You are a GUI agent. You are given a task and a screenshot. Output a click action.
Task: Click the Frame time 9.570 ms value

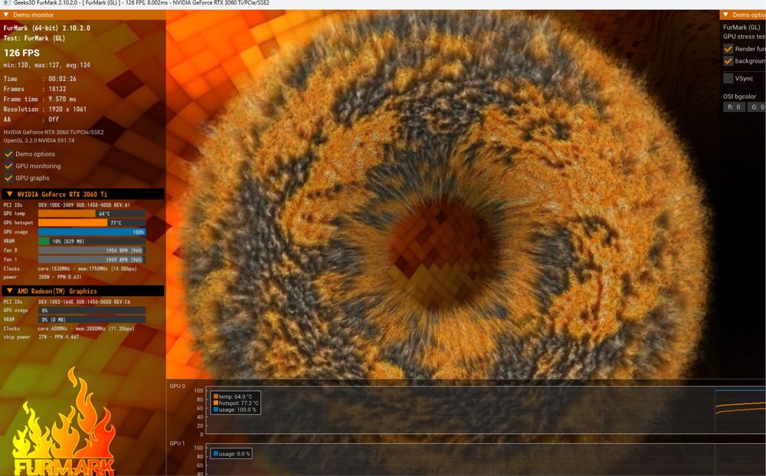(x=62, y=99)
